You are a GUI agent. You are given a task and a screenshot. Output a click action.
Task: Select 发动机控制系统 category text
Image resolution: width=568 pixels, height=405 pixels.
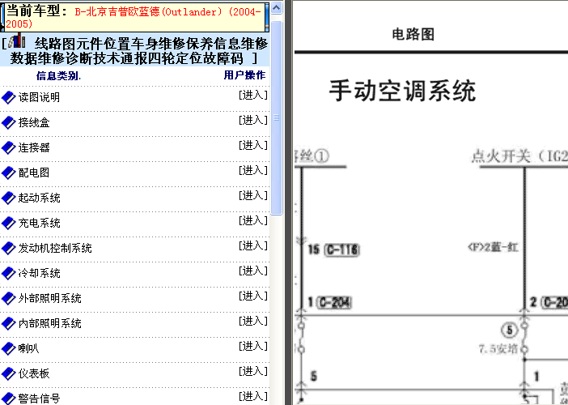tap(55, 248)
